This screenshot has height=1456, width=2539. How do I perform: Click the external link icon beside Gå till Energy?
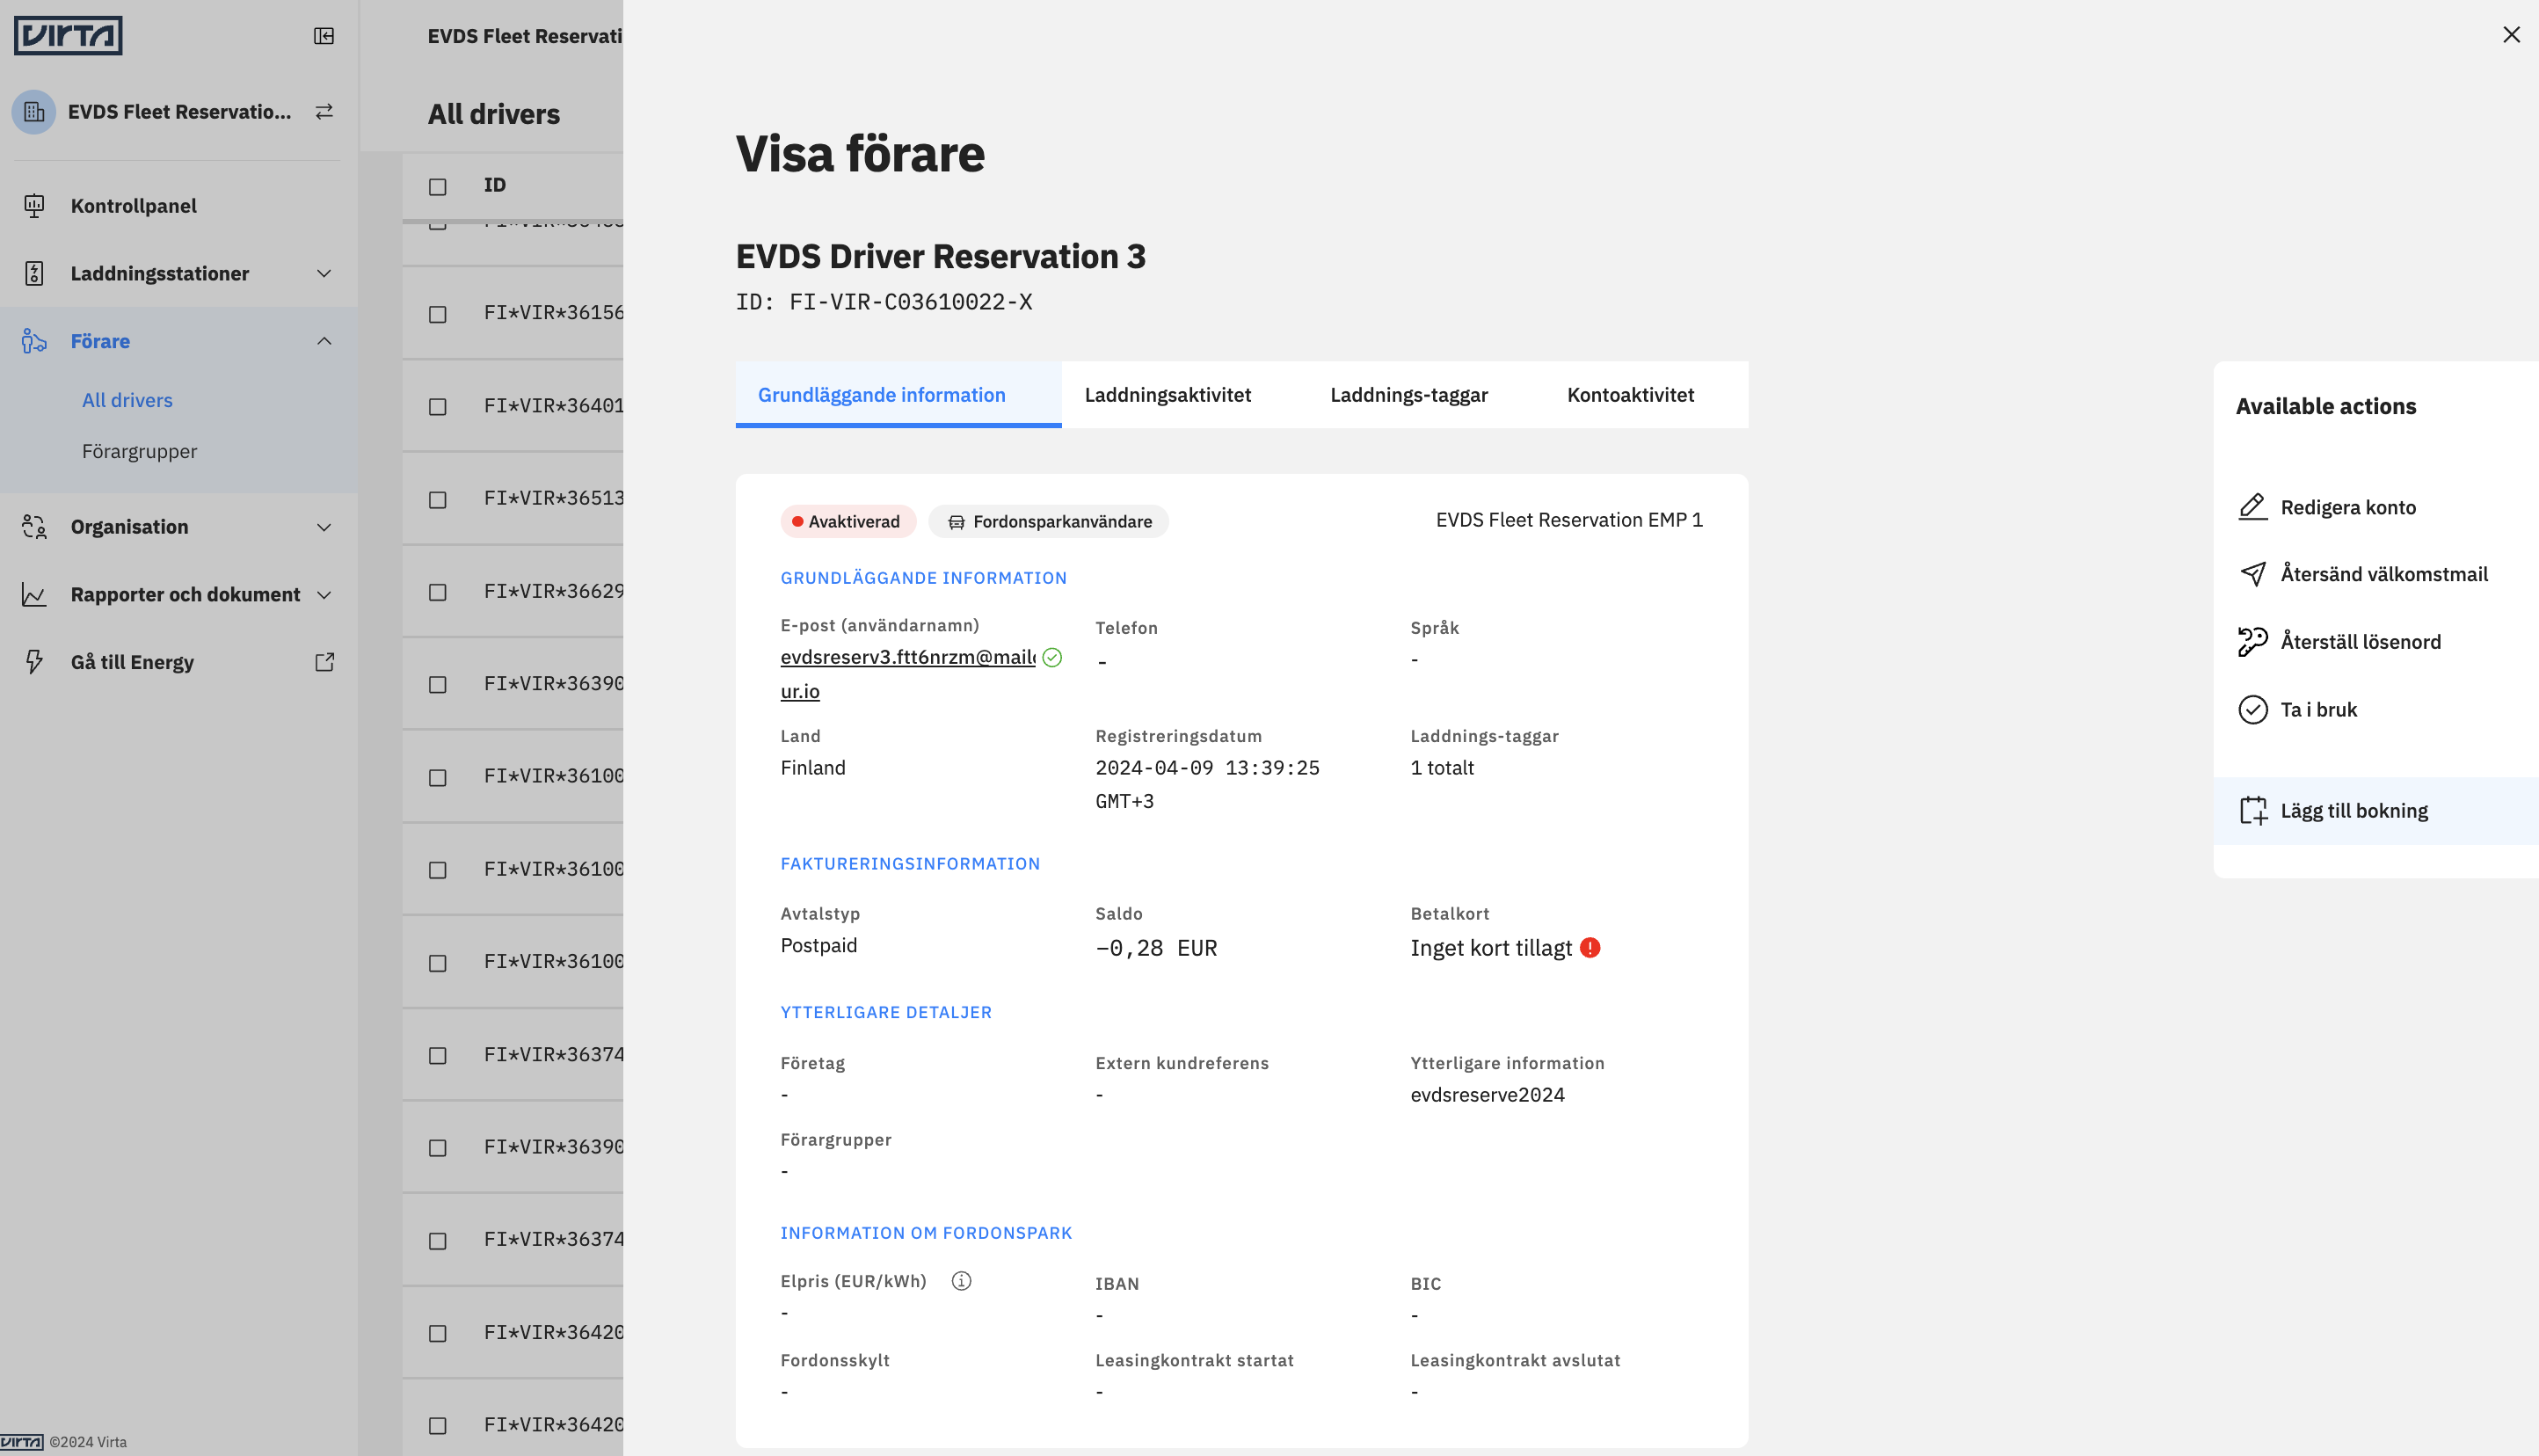(x=324, y=662)
